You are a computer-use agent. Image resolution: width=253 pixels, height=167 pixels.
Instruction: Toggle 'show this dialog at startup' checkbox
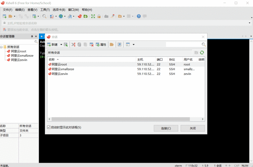click(x=49, y=127)
